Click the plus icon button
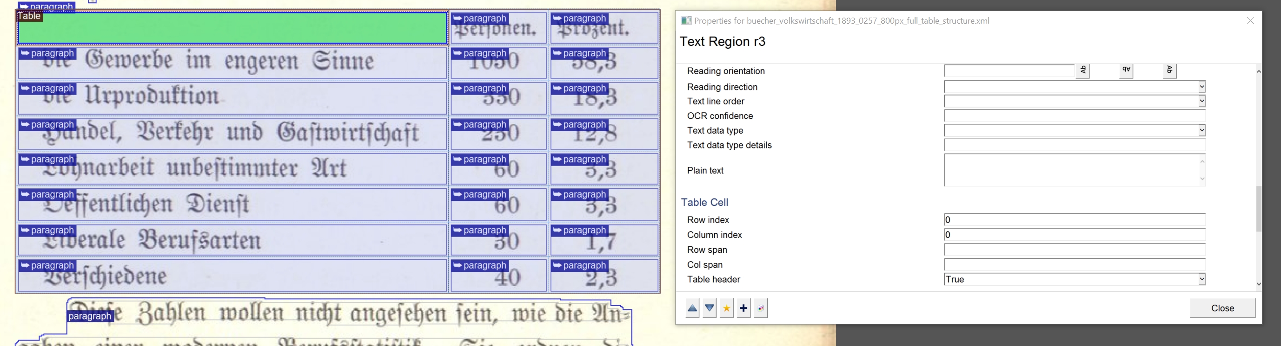 [x=743, y=308]
